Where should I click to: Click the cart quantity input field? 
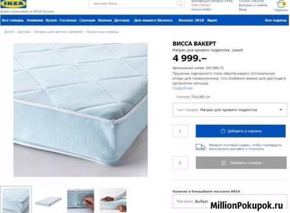[x=180, y=131]
